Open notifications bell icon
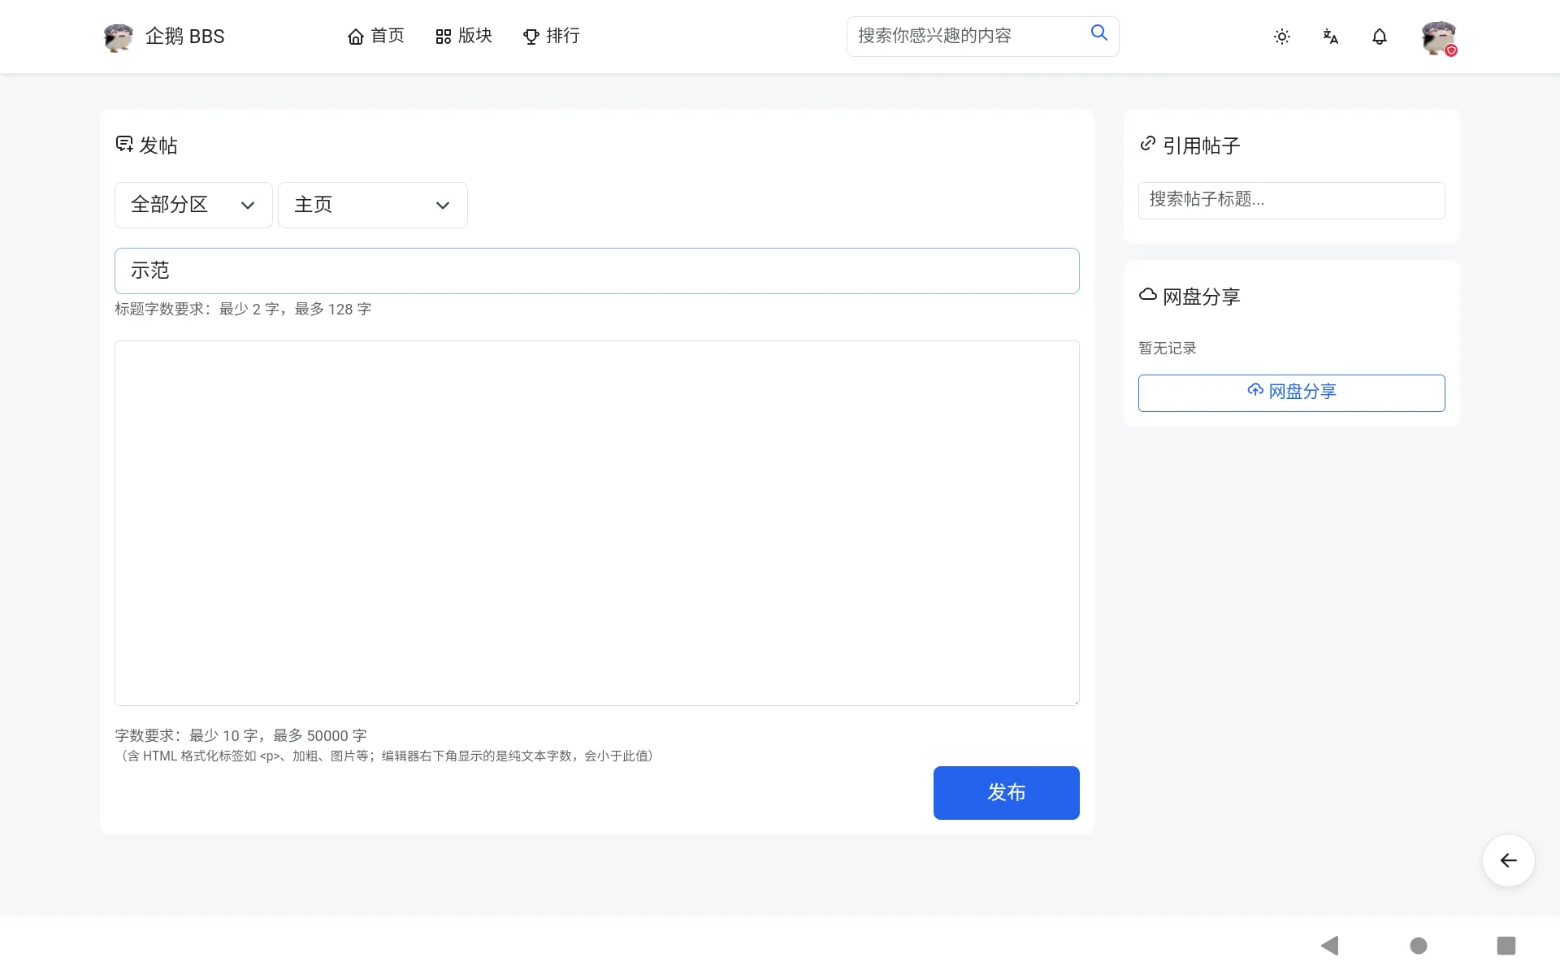The image size is (1560, 975). click(1380, 37)
